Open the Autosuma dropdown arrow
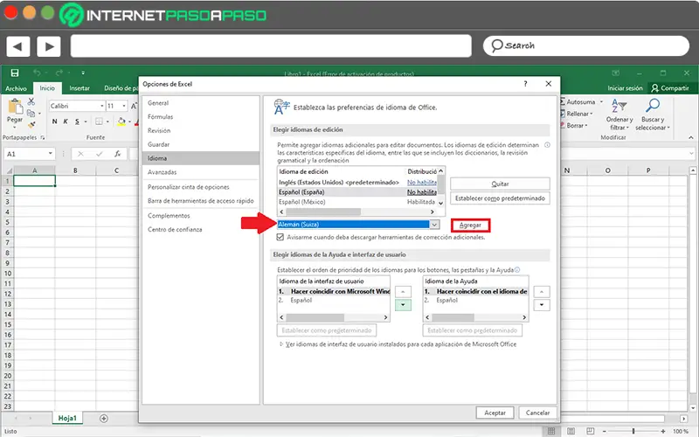Viewport: 699px width, 437px height. [601, 102]
